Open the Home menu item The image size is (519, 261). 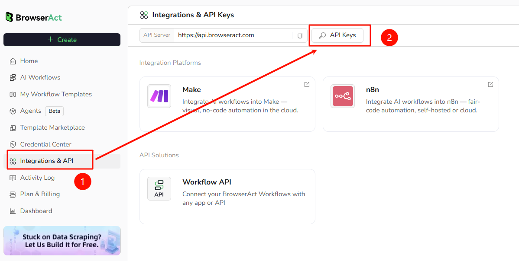click(62, 61)
